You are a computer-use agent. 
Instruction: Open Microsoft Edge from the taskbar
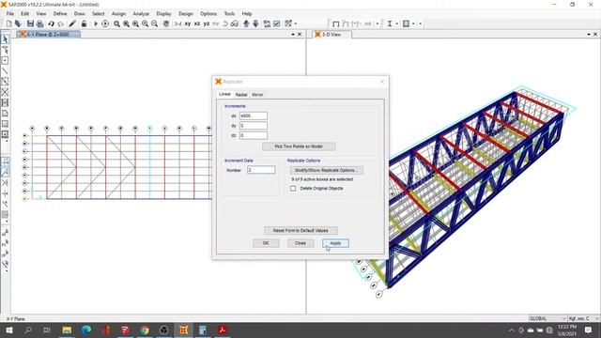pos(86,330)
